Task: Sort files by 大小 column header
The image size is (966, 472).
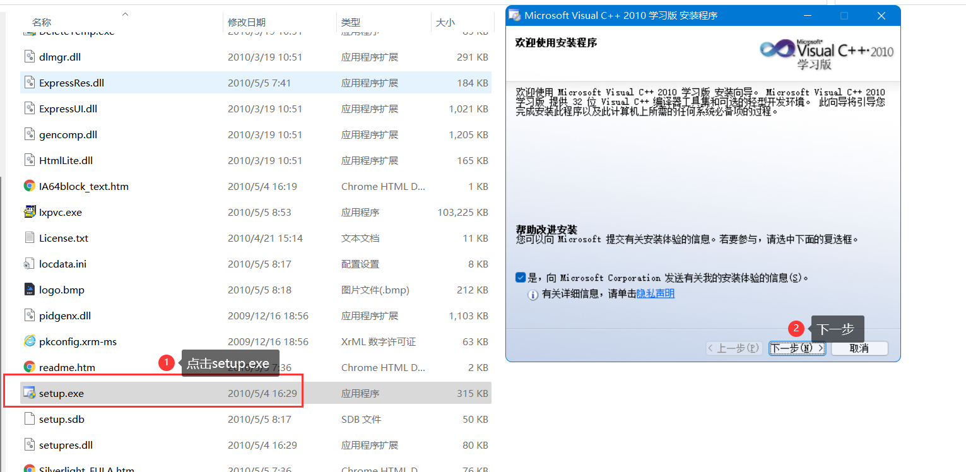Action: (445, 22)
